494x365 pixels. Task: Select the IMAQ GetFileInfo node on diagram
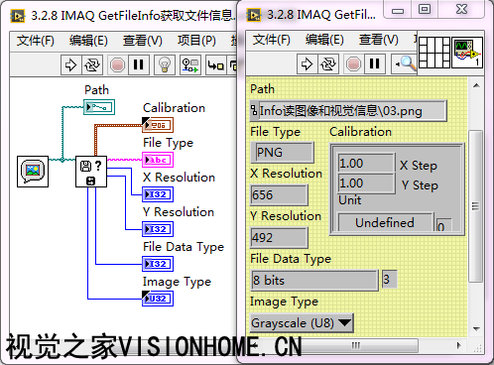tap(91, 172)
